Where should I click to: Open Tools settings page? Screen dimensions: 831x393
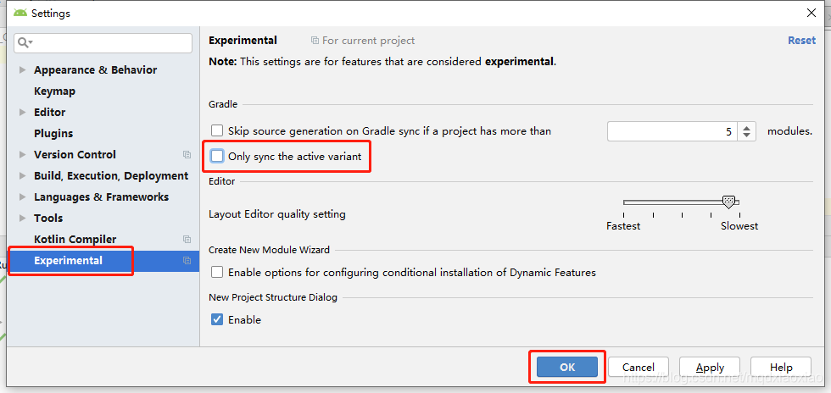[x=48, y=219]
